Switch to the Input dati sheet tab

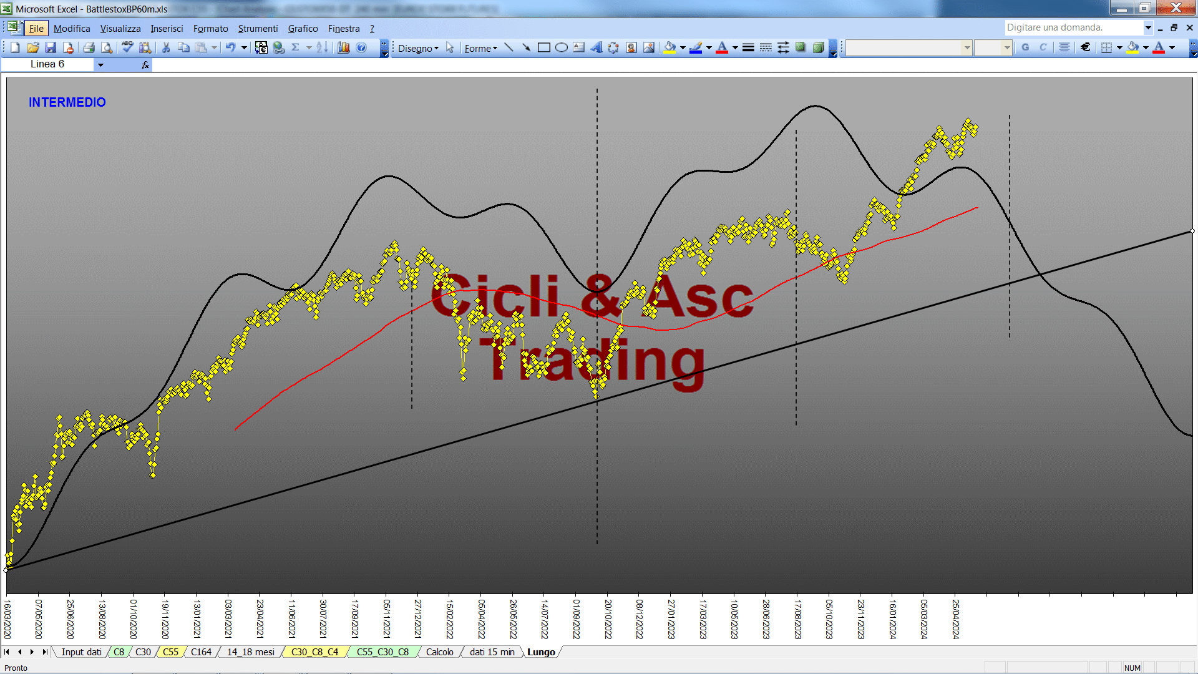[x=81, y=652]
